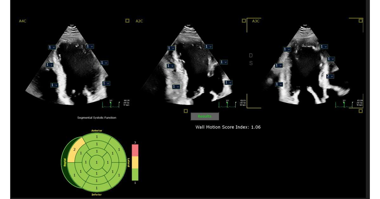
Task: Open A4C apical septal score dropdown
Action: [x=52, y=47]
